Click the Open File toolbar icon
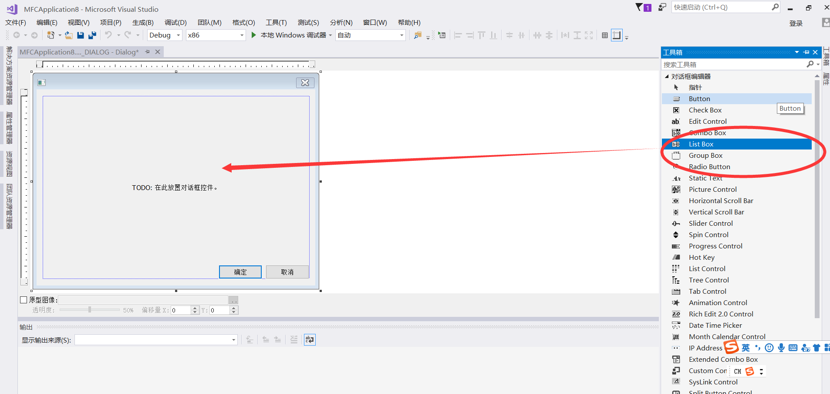830x394 pixels. click(x=69, y=35)
